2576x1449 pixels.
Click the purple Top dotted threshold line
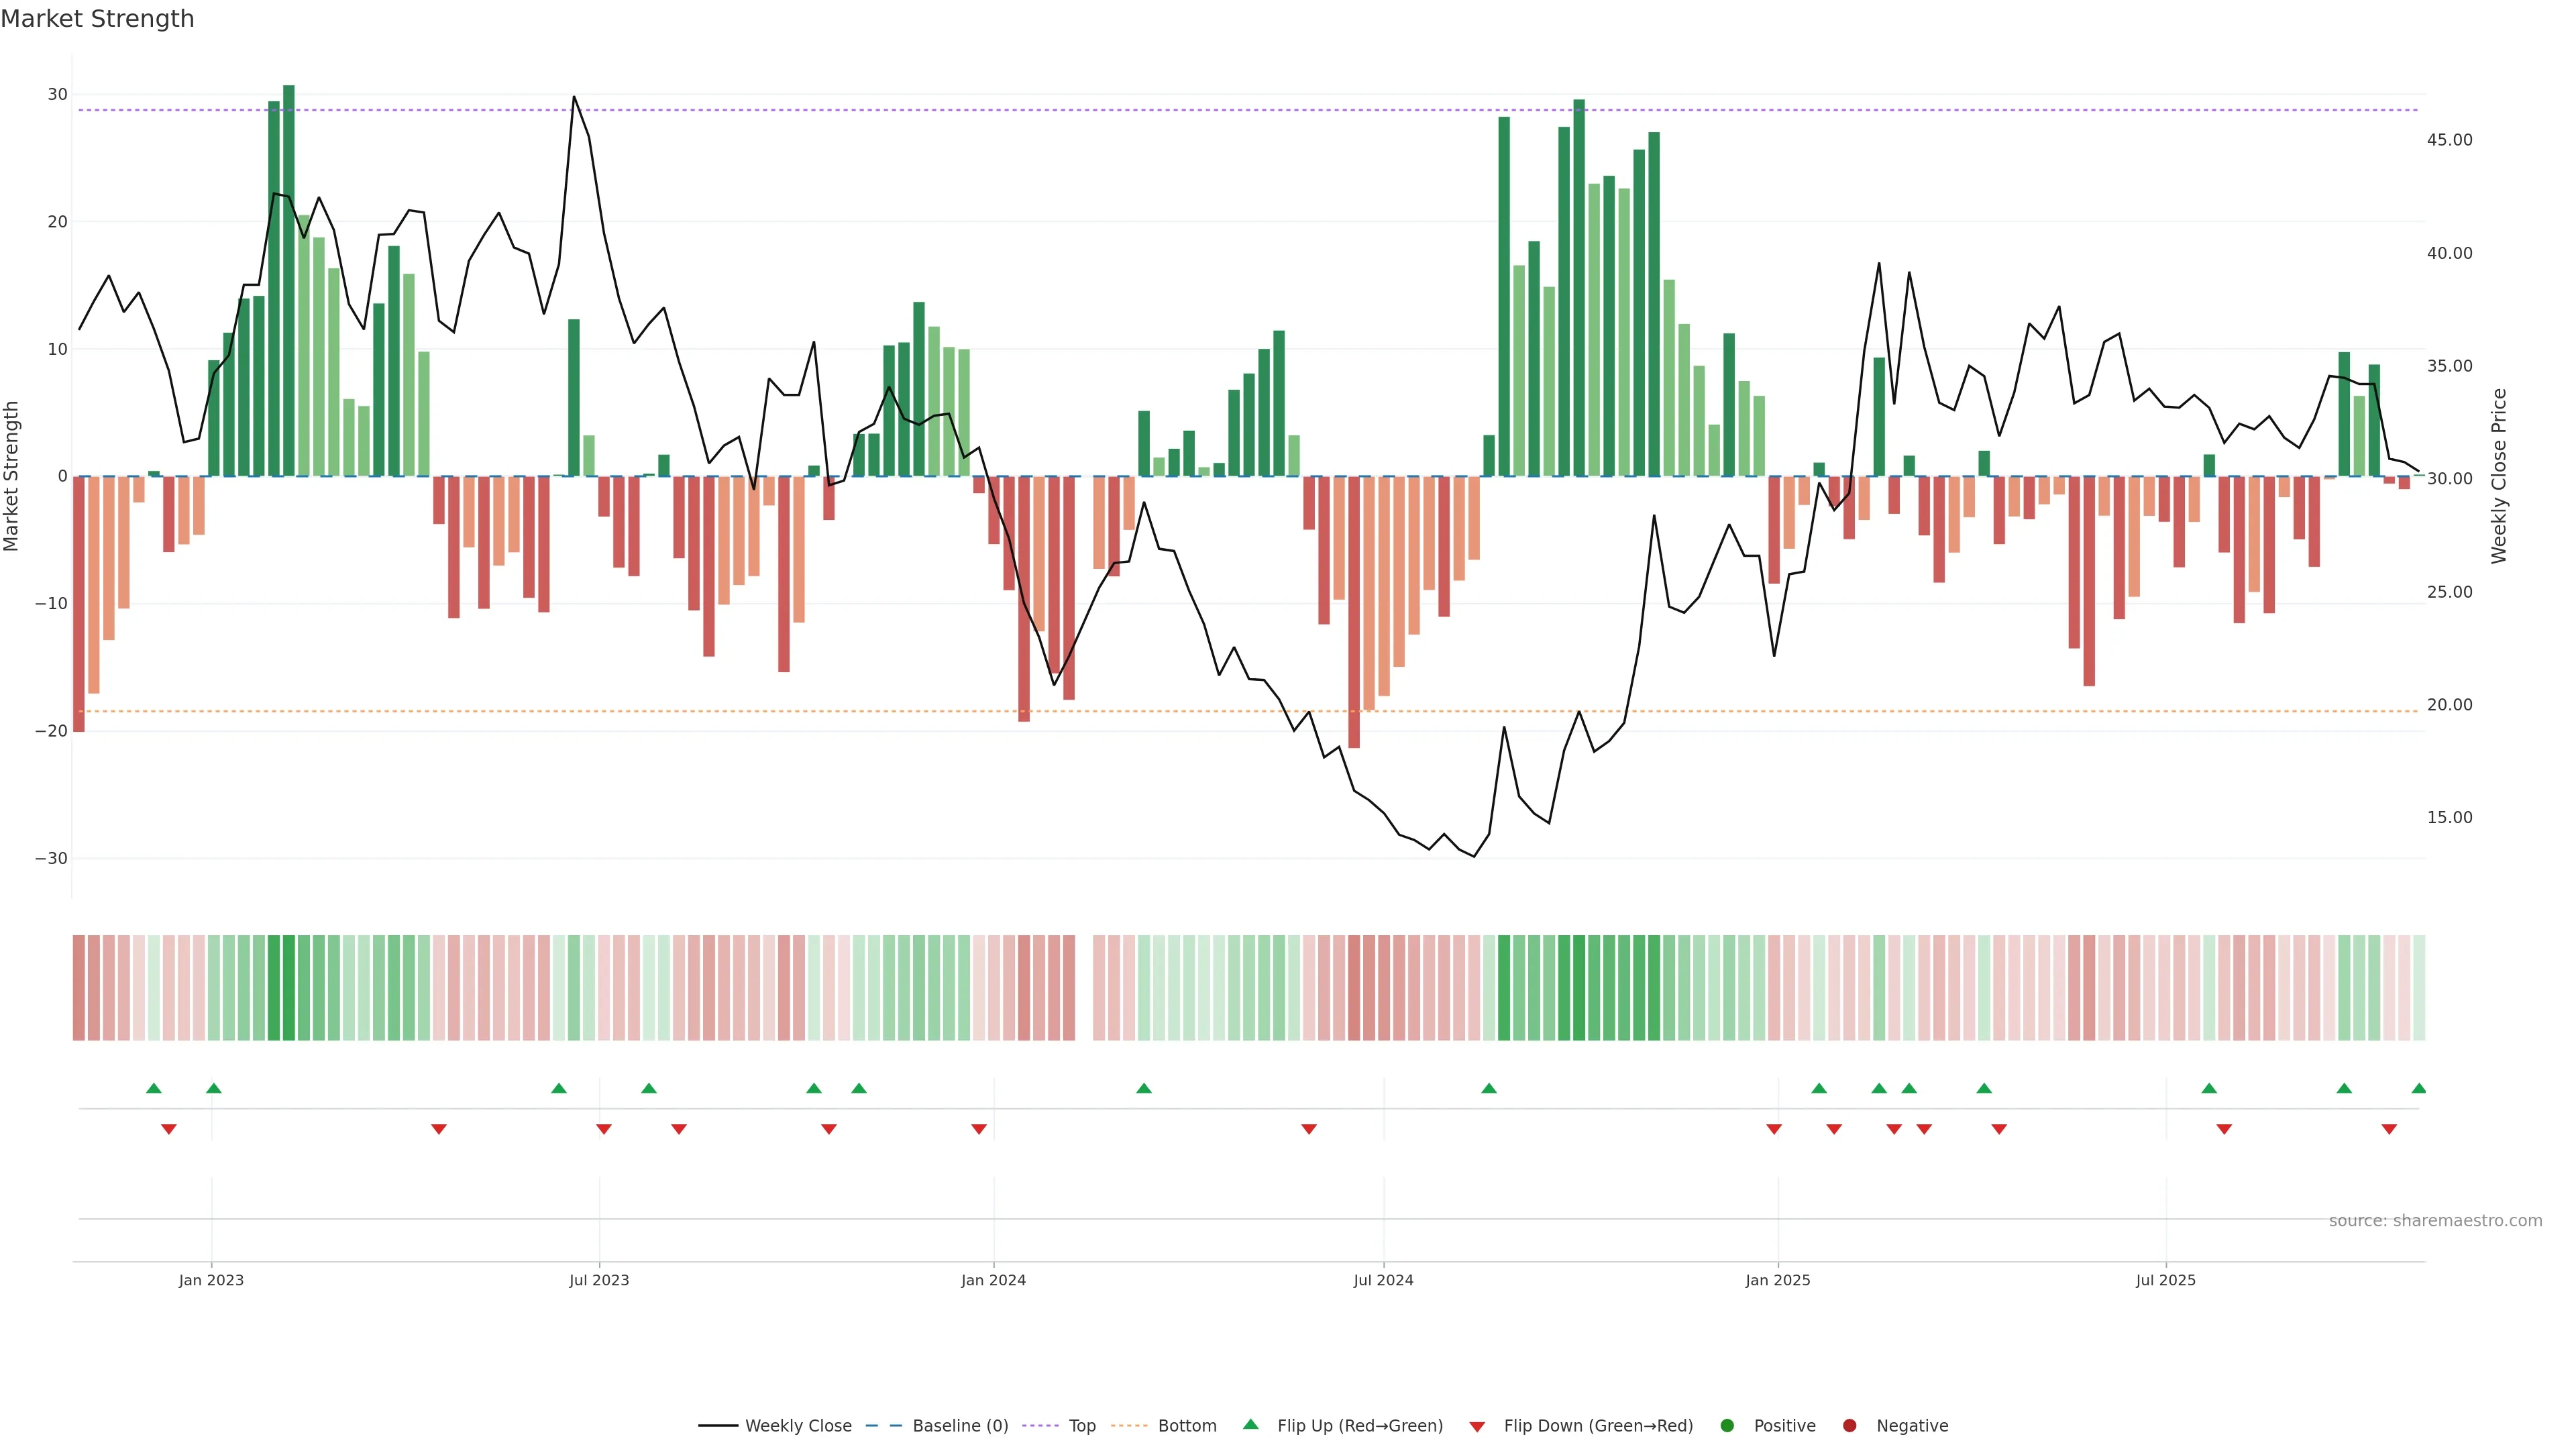(x=1200, y=110)
